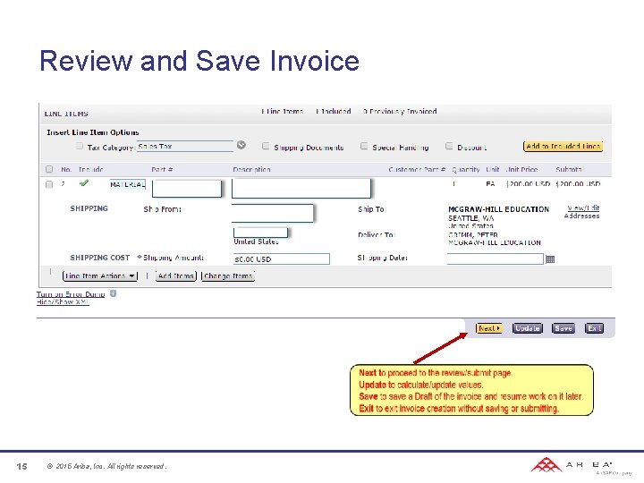The height and width of the screenshot is (483, 644).
Task: Toggle the select-all checkbox in header row
Action: click(x=49, y=169)
